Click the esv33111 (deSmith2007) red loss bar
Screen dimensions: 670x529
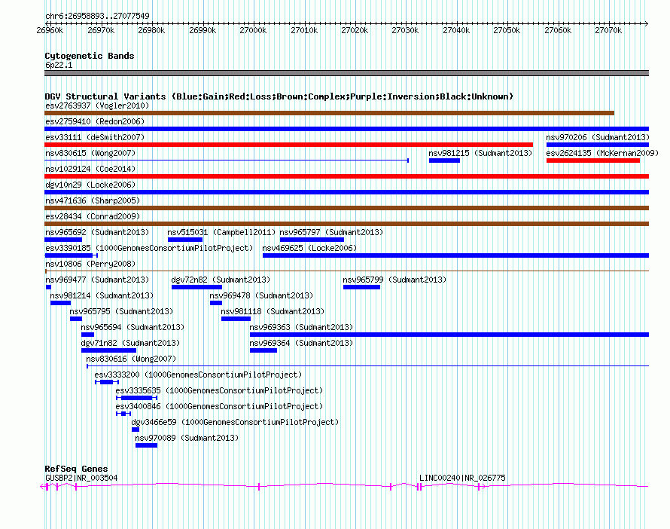coord(289,145)
